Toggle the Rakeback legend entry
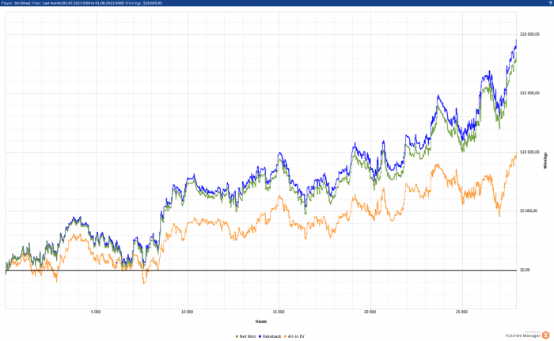This screenshot has width=554, height=341. click(x=270, y=336)
